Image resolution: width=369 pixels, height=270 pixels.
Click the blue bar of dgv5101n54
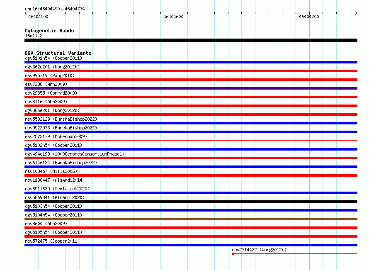click(191, 62)
